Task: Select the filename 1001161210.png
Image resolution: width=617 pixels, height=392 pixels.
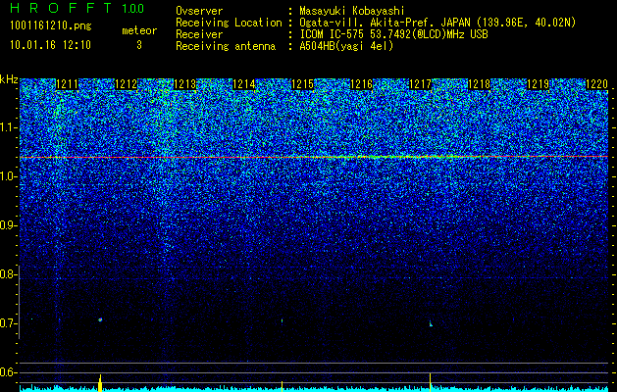Action: coord(51,26)
